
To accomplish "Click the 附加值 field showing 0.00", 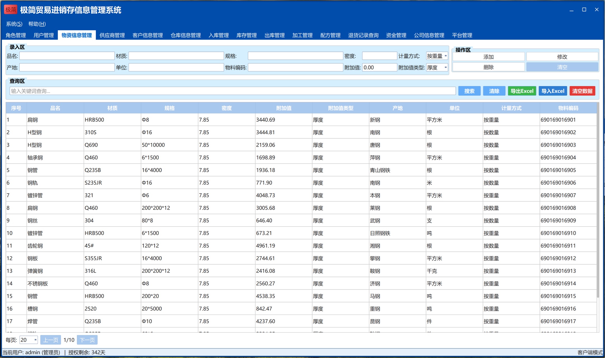I will 379,67.
